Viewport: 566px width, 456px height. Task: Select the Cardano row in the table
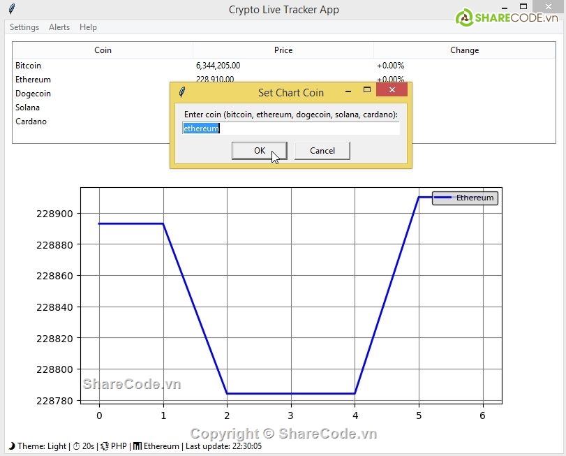pyautogui.click(x=31, y=122)
